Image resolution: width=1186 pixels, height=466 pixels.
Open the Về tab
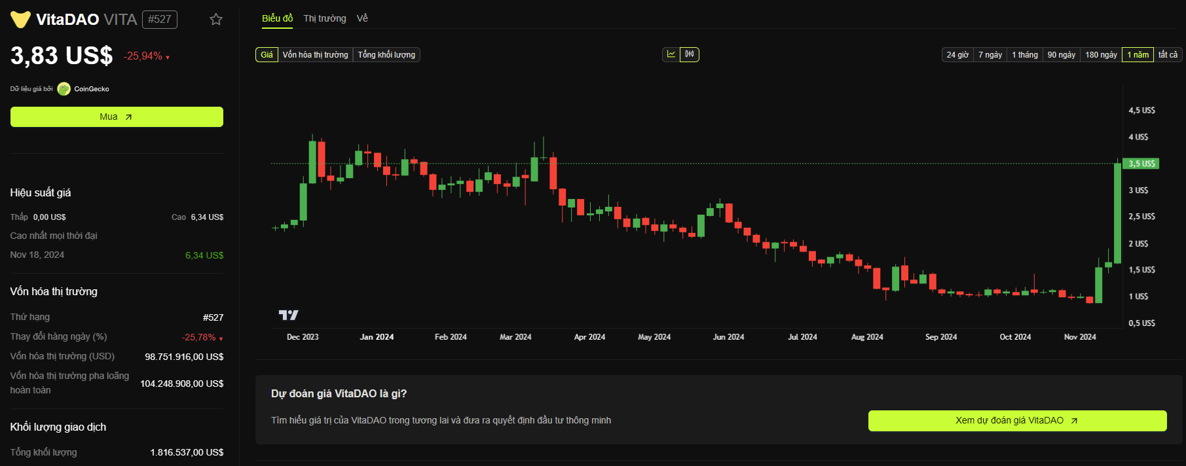pyautogui.click(x=362, y=18)
